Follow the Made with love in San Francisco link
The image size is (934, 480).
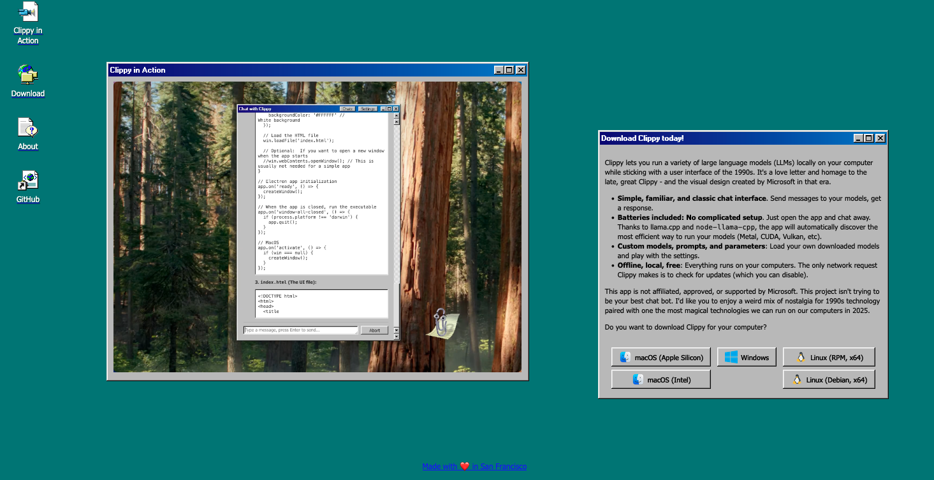point(474,467)
